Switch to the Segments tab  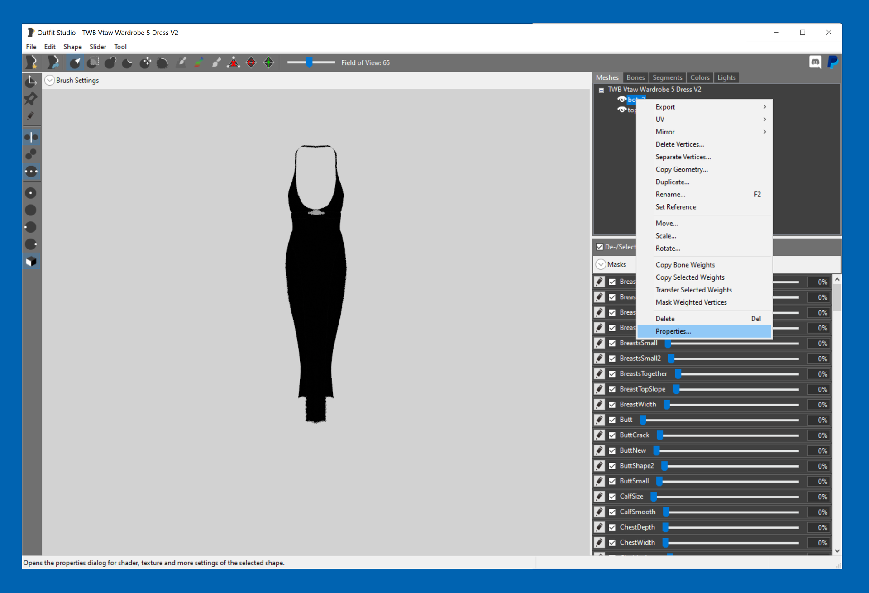667,77
